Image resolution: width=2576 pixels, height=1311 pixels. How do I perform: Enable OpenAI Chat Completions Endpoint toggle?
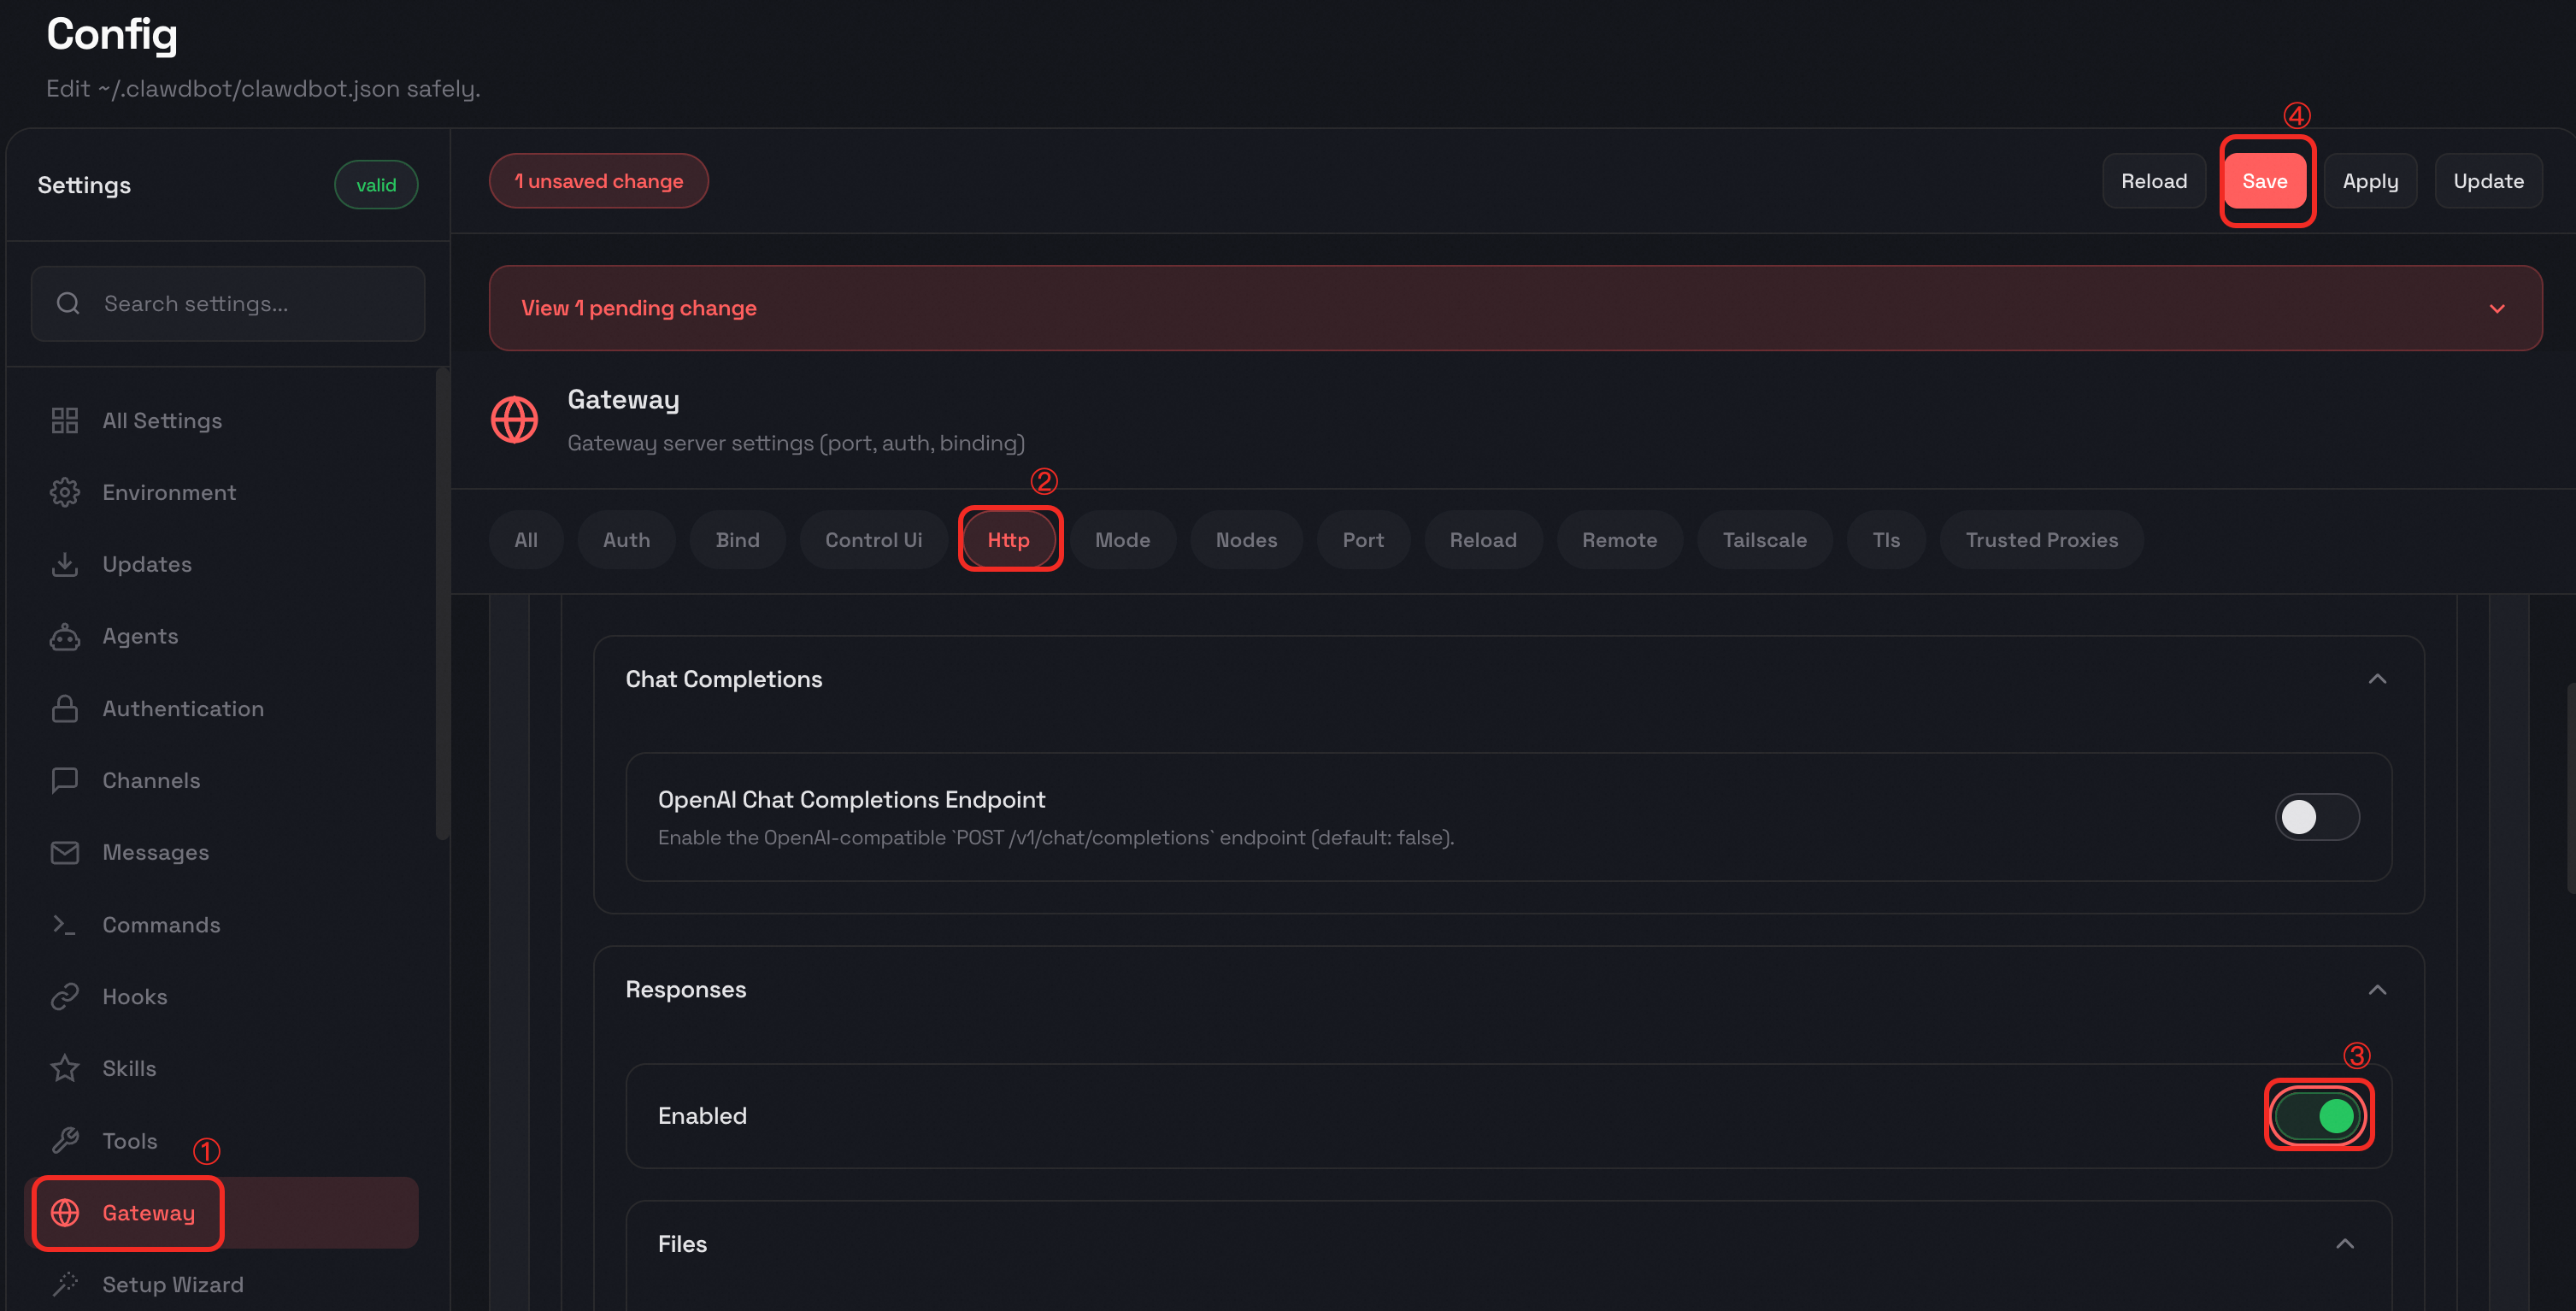(x=2316, y=816)
